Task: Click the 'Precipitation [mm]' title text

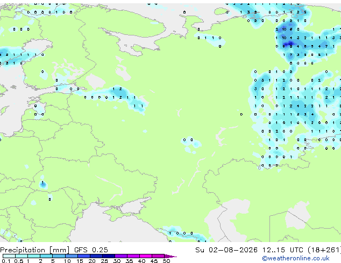Action: (35, 250)
